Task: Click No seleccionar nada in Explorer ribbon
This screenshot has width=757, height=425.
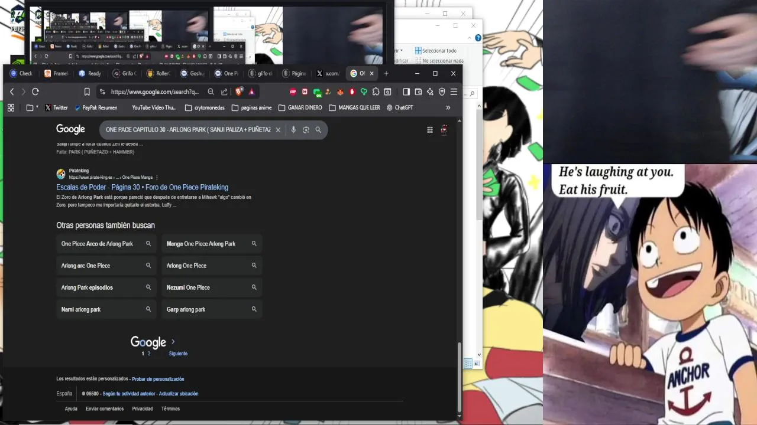Action: tap(439, 61)
